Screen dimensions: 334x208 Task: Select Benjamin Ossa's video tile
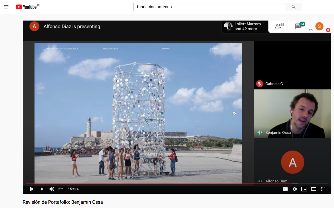click(292, 113)
